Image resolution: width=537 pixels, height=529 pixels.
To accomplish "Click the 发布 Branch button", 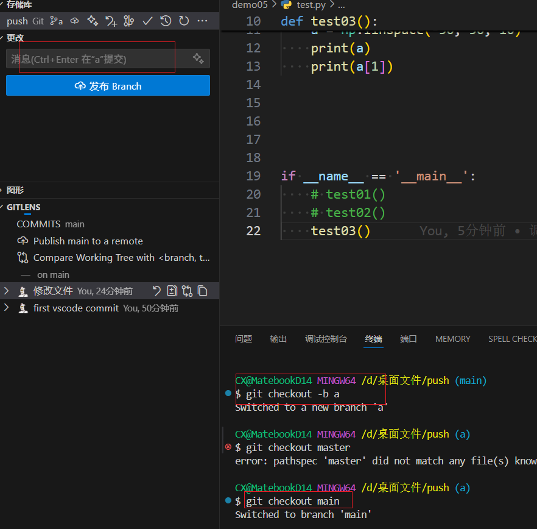I will (108, 85).
